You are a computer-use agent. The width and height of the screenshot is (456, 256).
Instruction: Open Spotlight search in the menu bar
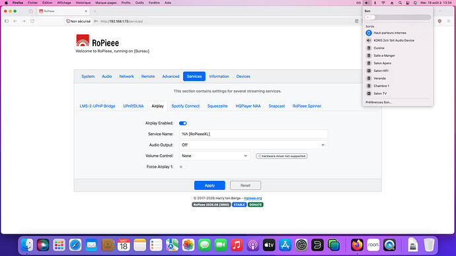(400, 3)
